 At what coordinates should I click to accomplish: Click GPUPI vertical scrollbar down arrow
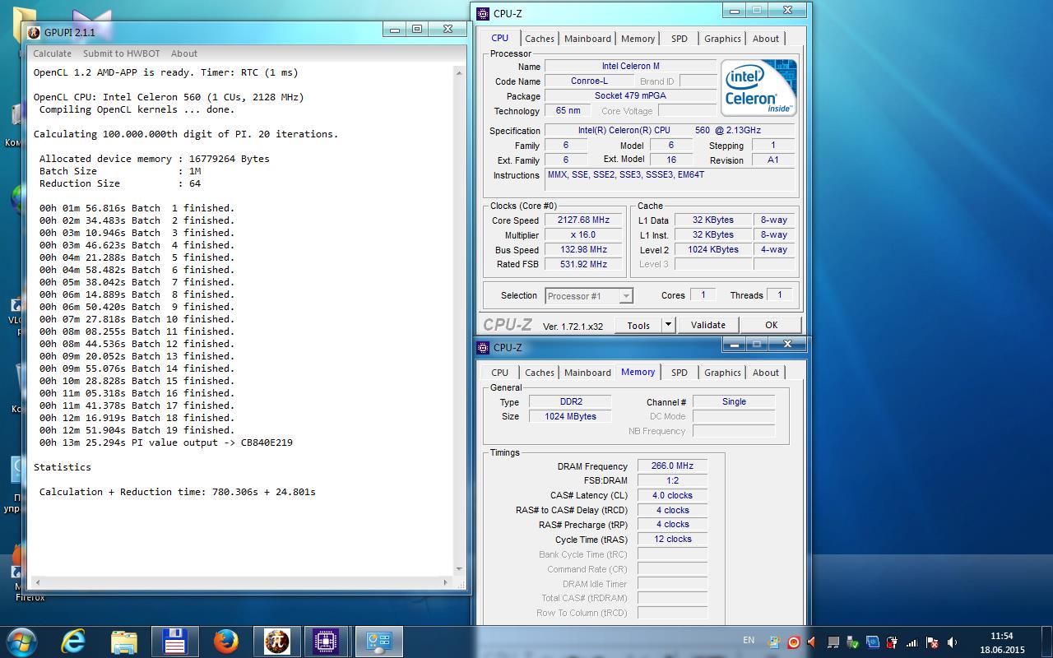tap(460, 568)
